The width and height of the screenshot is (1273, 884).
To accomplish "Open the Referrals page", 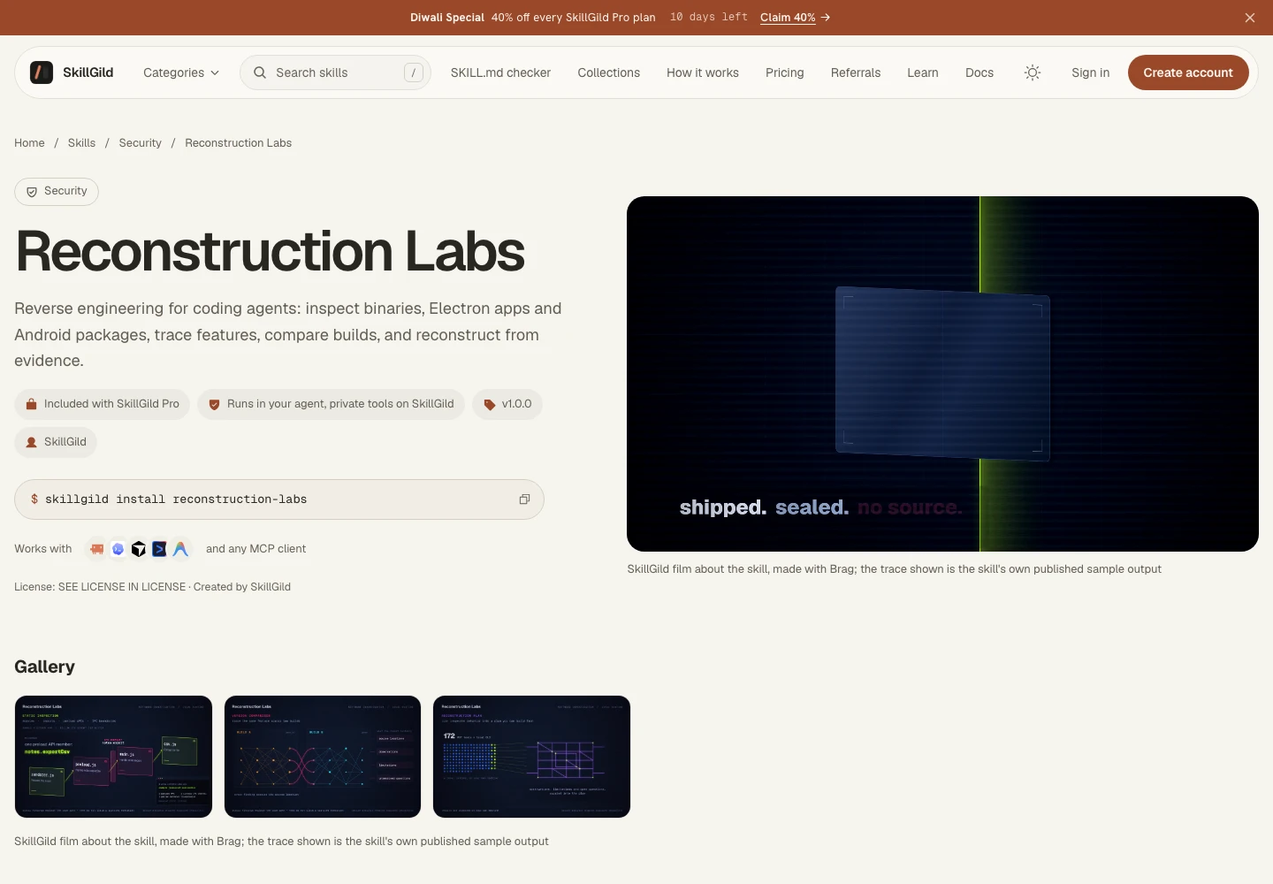I will [856, 72].
